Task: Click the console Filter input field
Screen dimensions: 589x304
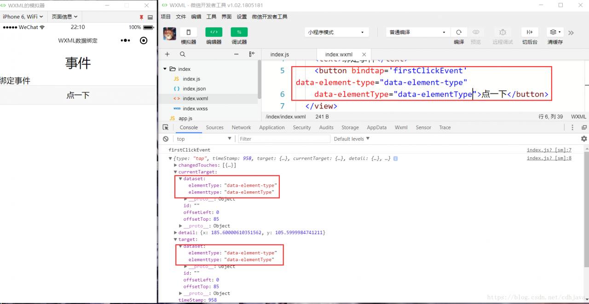Action: tap(284, 138)
